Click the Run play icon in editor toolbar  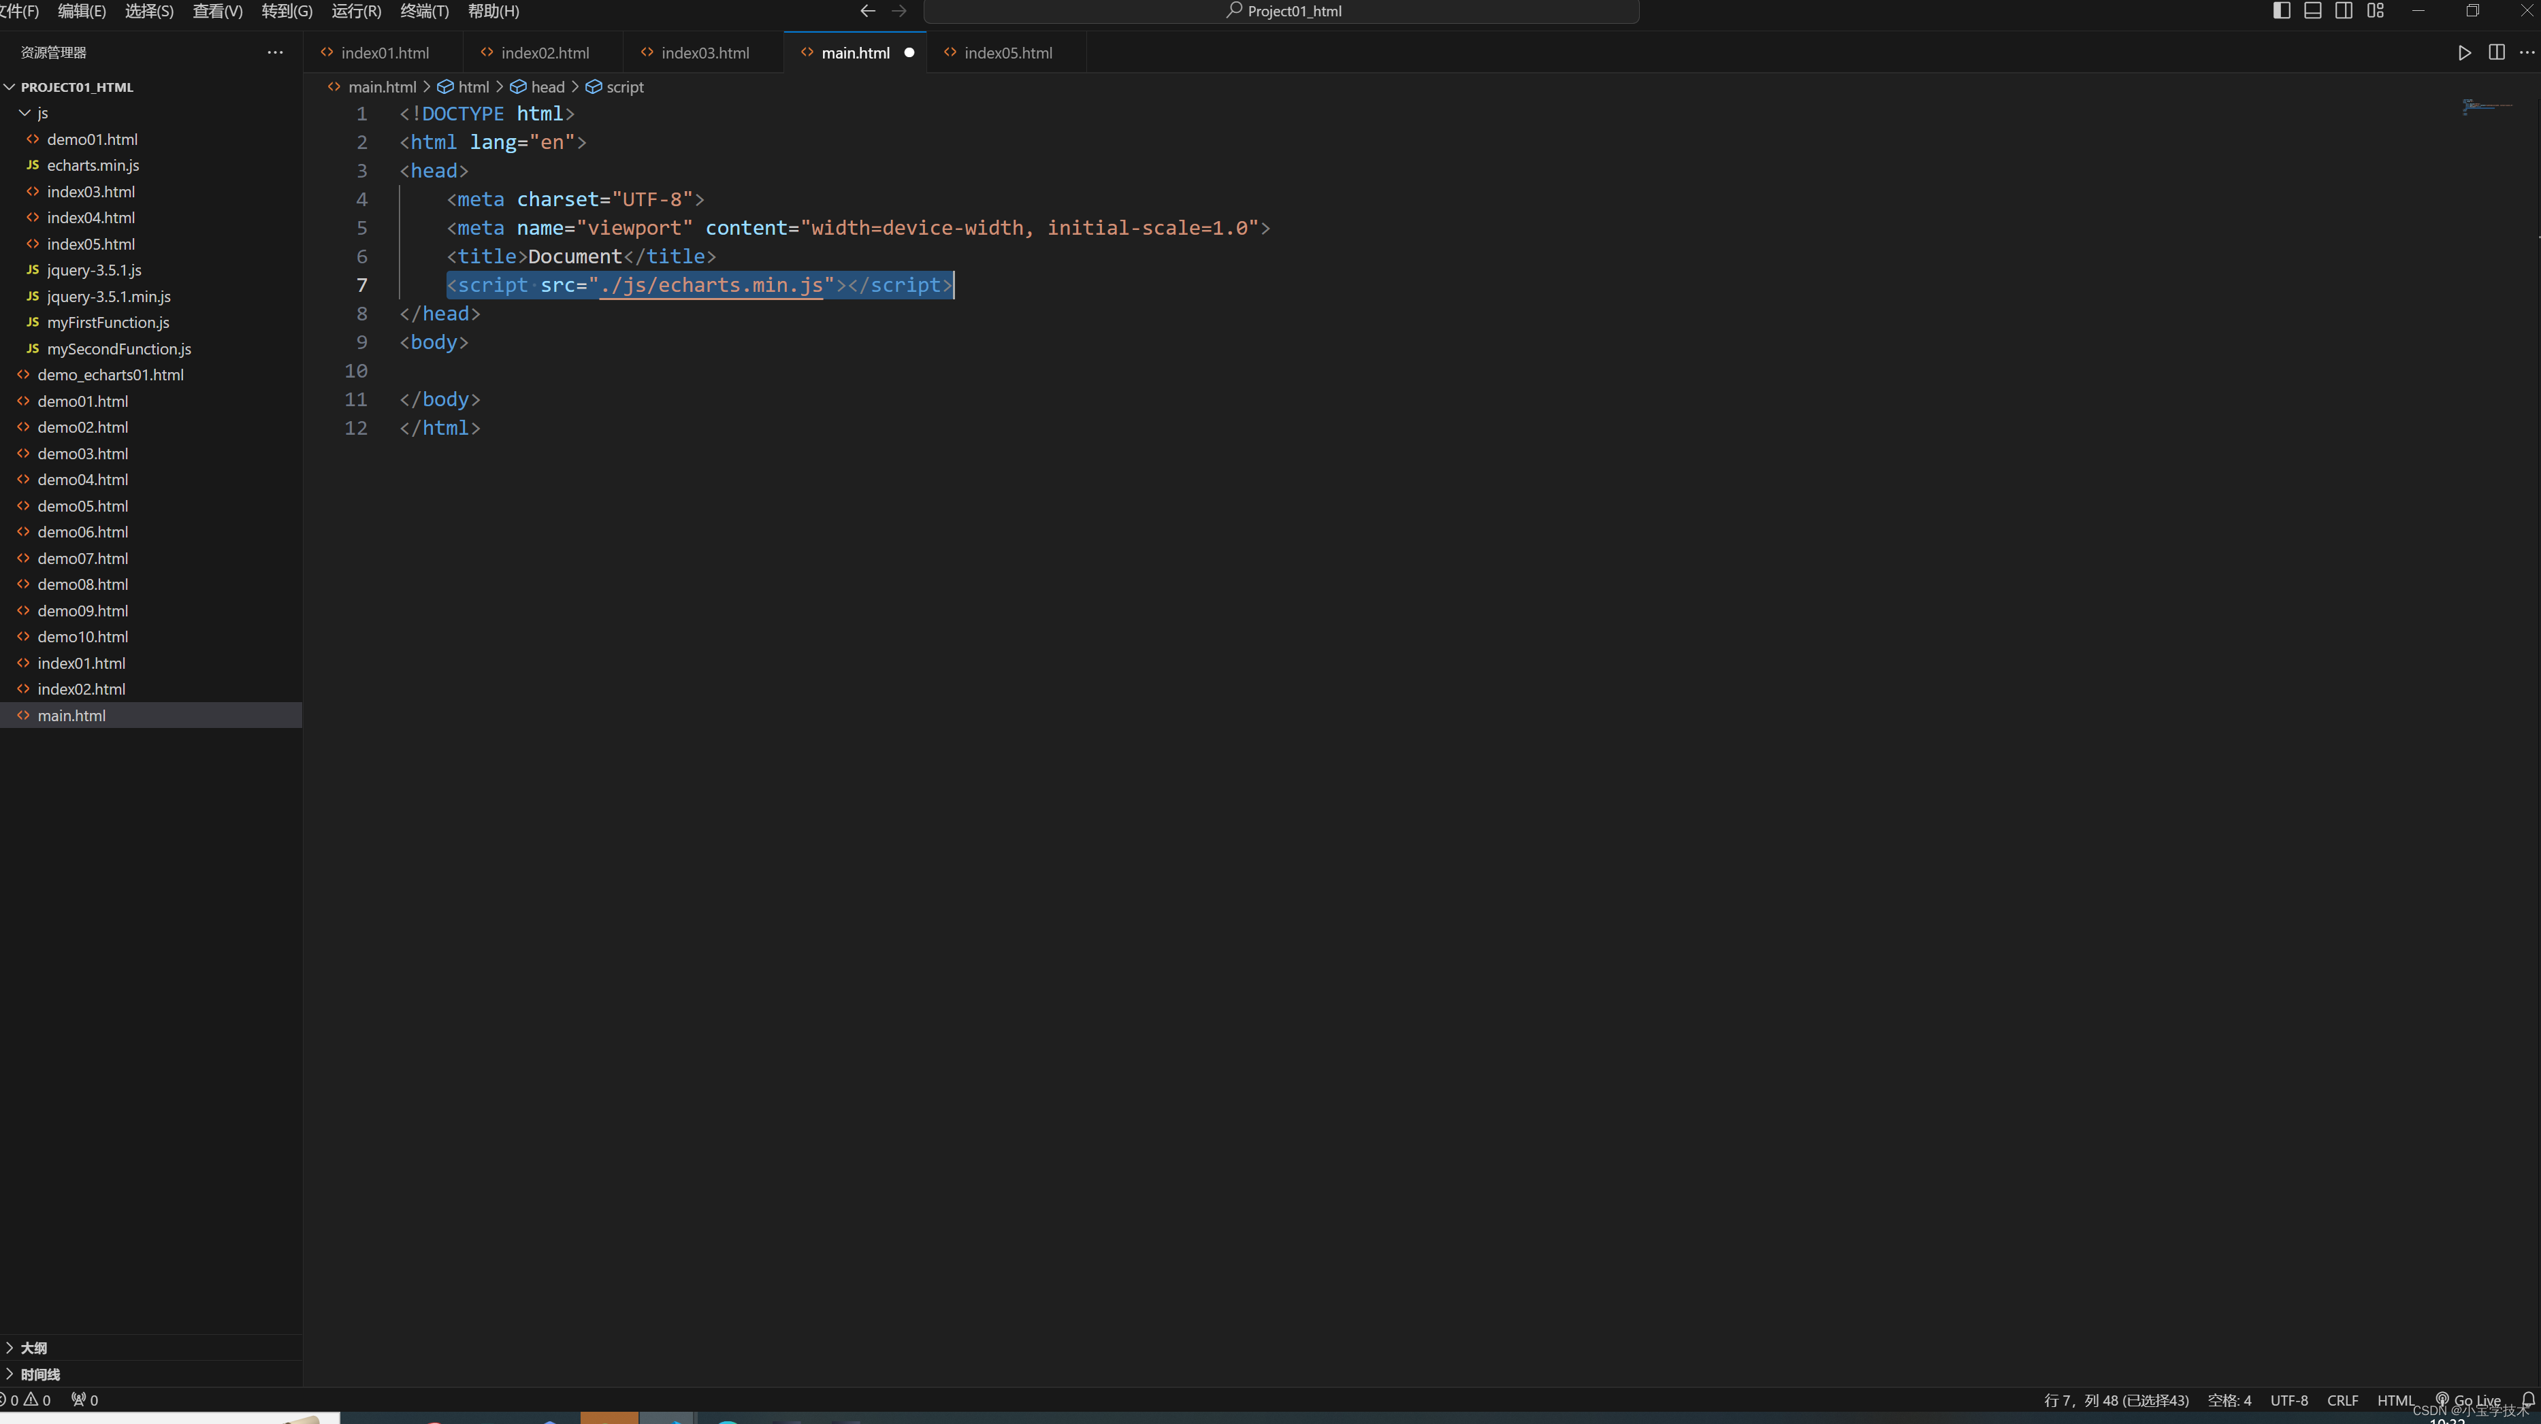[x=2464, y=52]
